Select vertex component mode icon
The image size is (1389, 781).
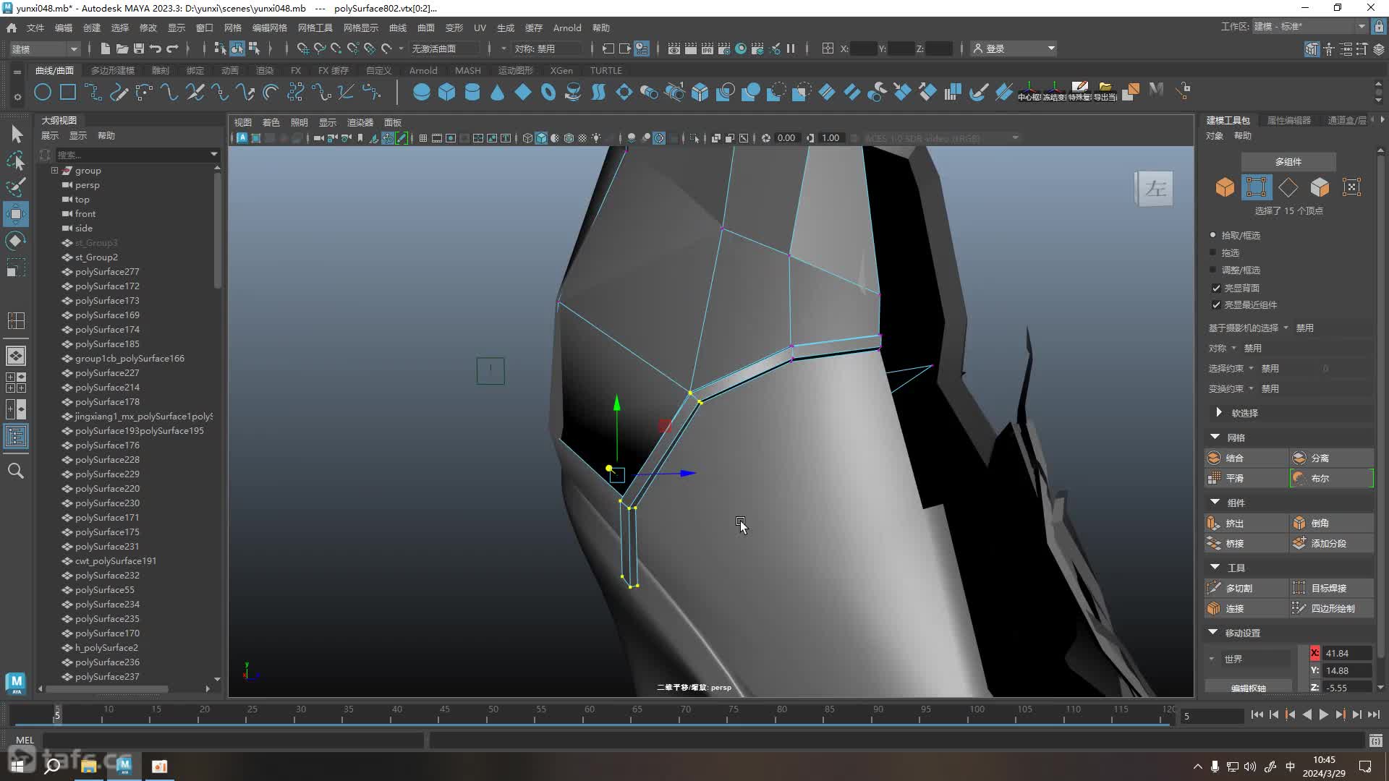pos(1257,187)
